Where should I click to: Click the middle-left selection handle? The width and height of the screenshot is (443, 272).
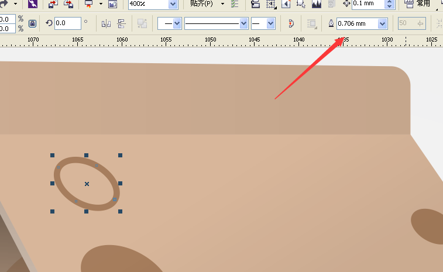(x=52, y=183)
